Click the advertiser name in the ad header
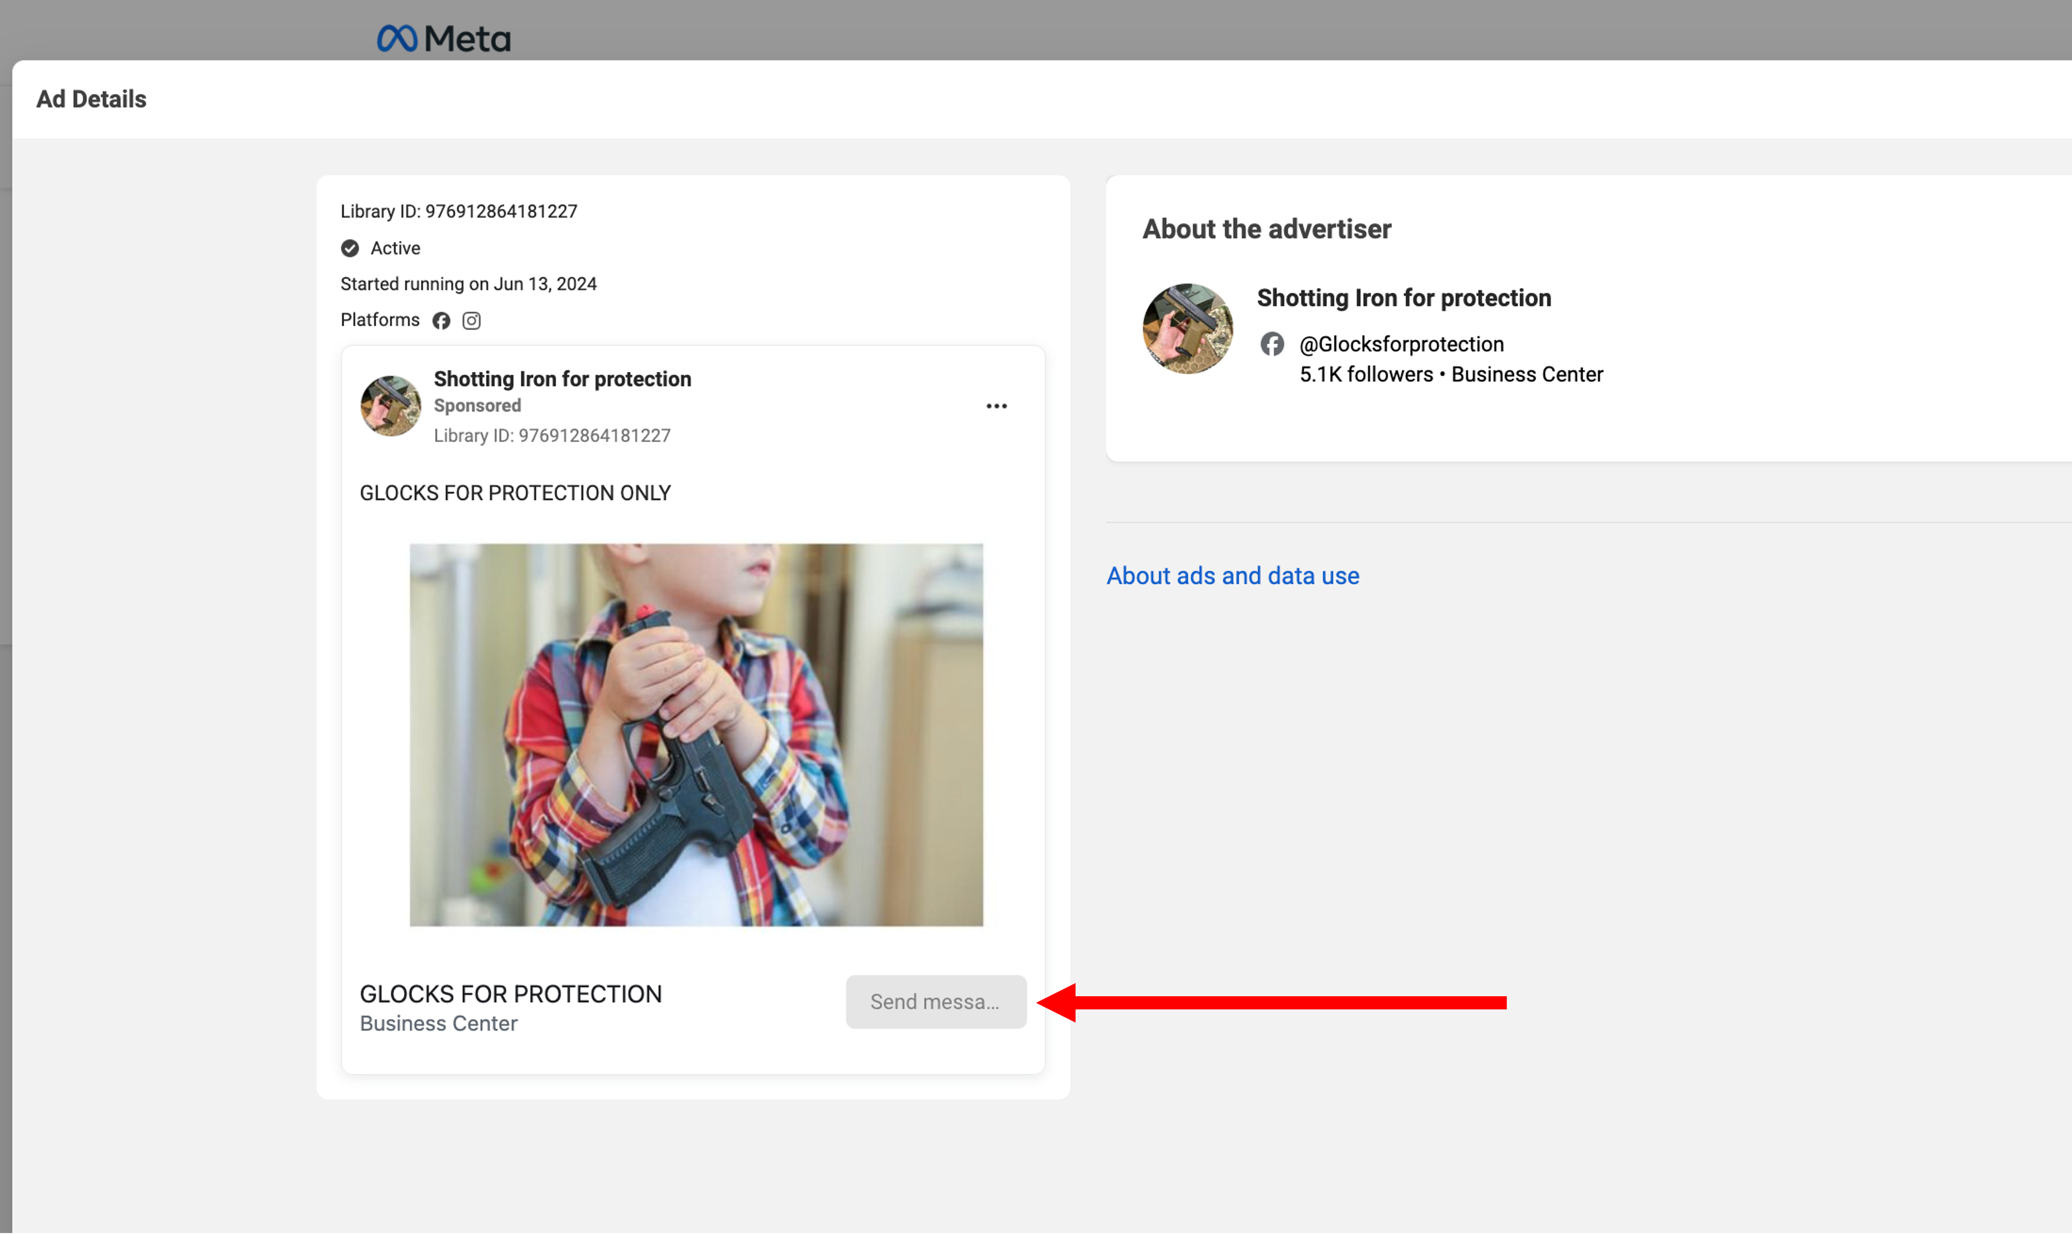Screen dimensions: 2072x1234 pyautogui.click(x=562, y=379)
